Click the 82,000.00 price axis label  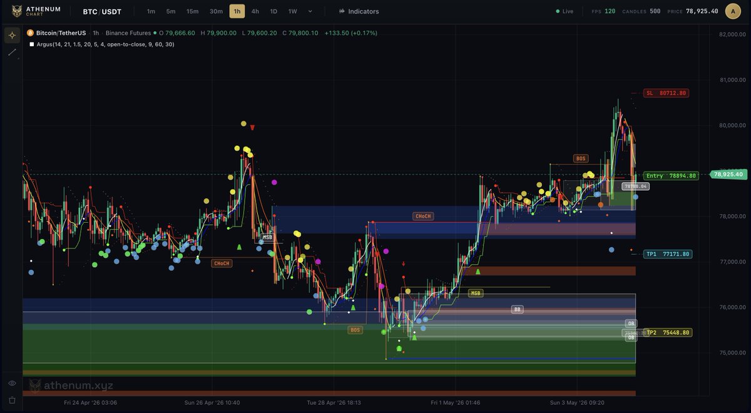(x=732, y=34)
